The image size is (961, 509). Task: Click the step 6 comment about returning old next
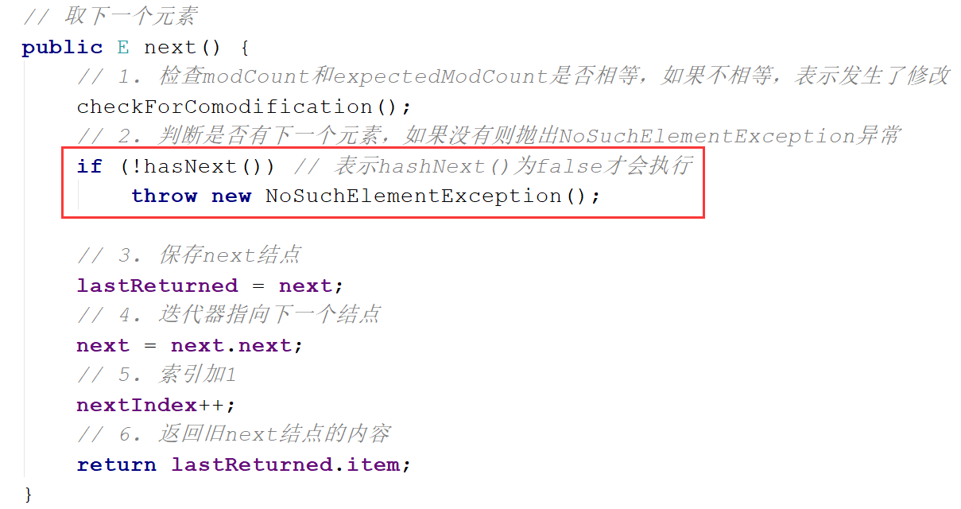[x=234, y=434]
